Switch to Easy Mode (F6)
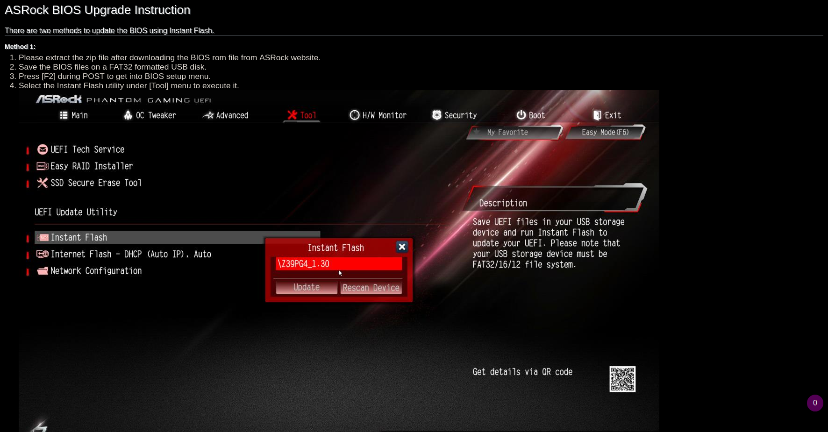Image resolution: width=828 pixels, height=432 pixels. tap(605, 133)
